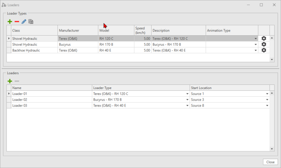Sort by Description column header
This screenshot has height=168, width=281.
(x=178, y=31)
